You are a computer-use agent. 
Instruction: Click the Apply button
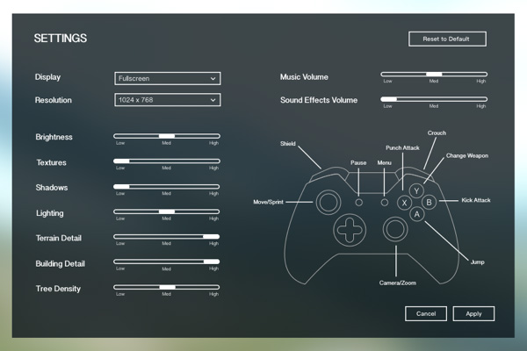473,313
